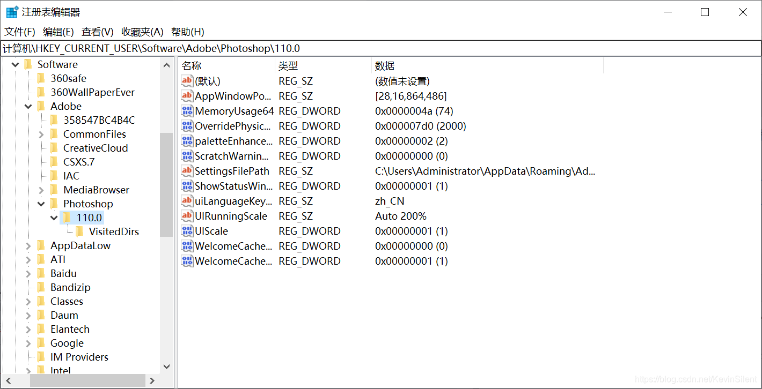Click the string icon beside AppWindowPo... value
Viewport: 762px width, 389px height.
click(x=187, y=96)
